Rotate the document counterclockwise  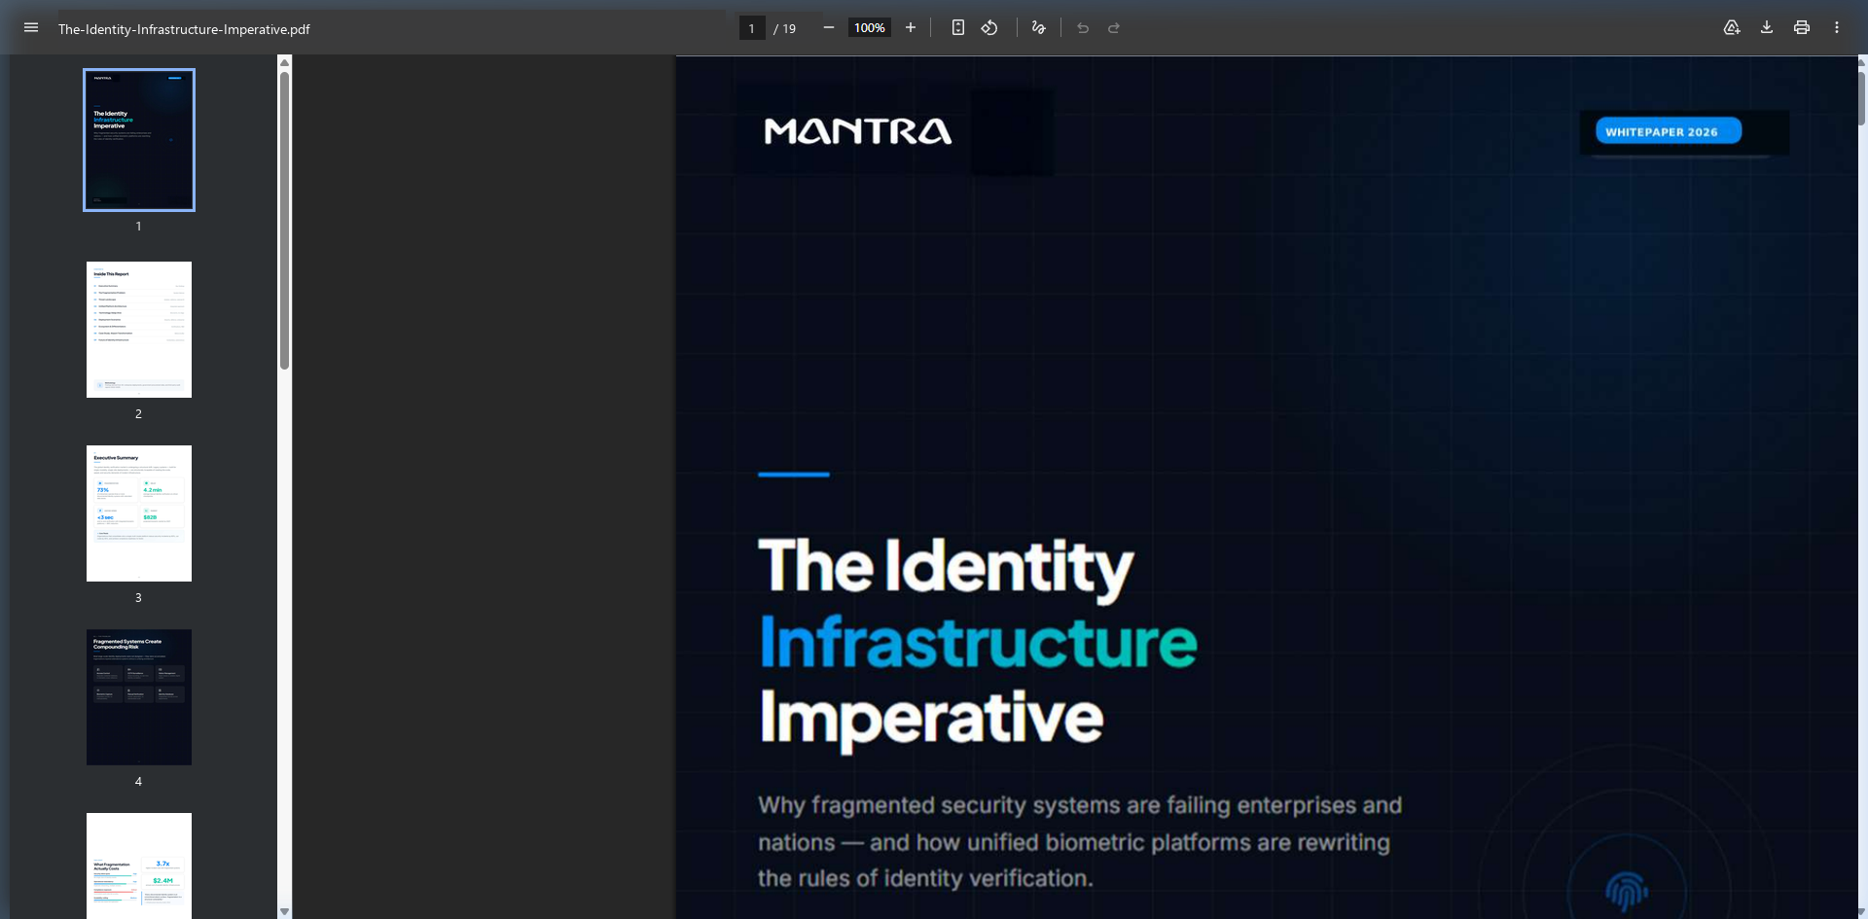pyautogui.click(x=989, y=27)
